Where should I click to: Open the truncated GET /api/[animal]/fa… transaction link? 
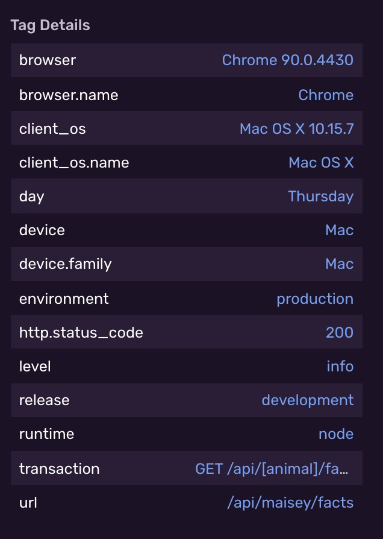pyautogui.click(x=275, y=468)
